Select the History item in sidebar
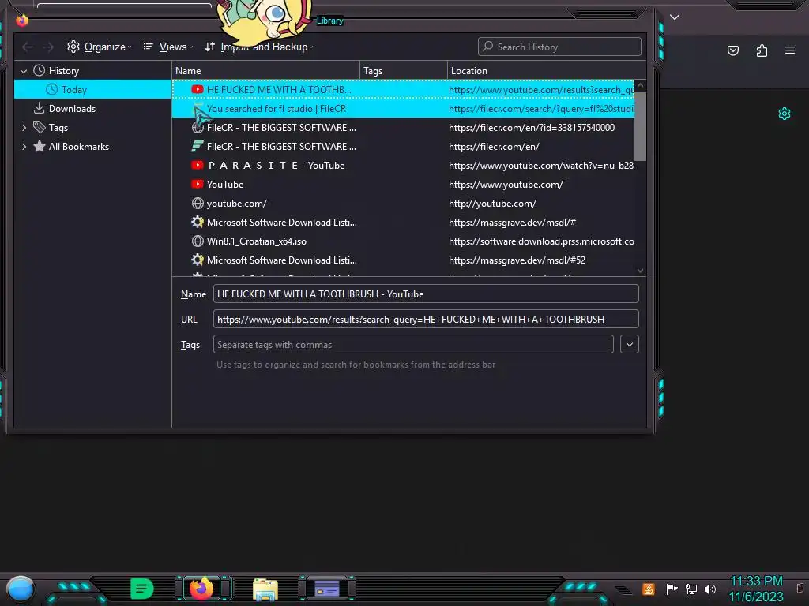 pyautogui.click(x=63, y=71)
